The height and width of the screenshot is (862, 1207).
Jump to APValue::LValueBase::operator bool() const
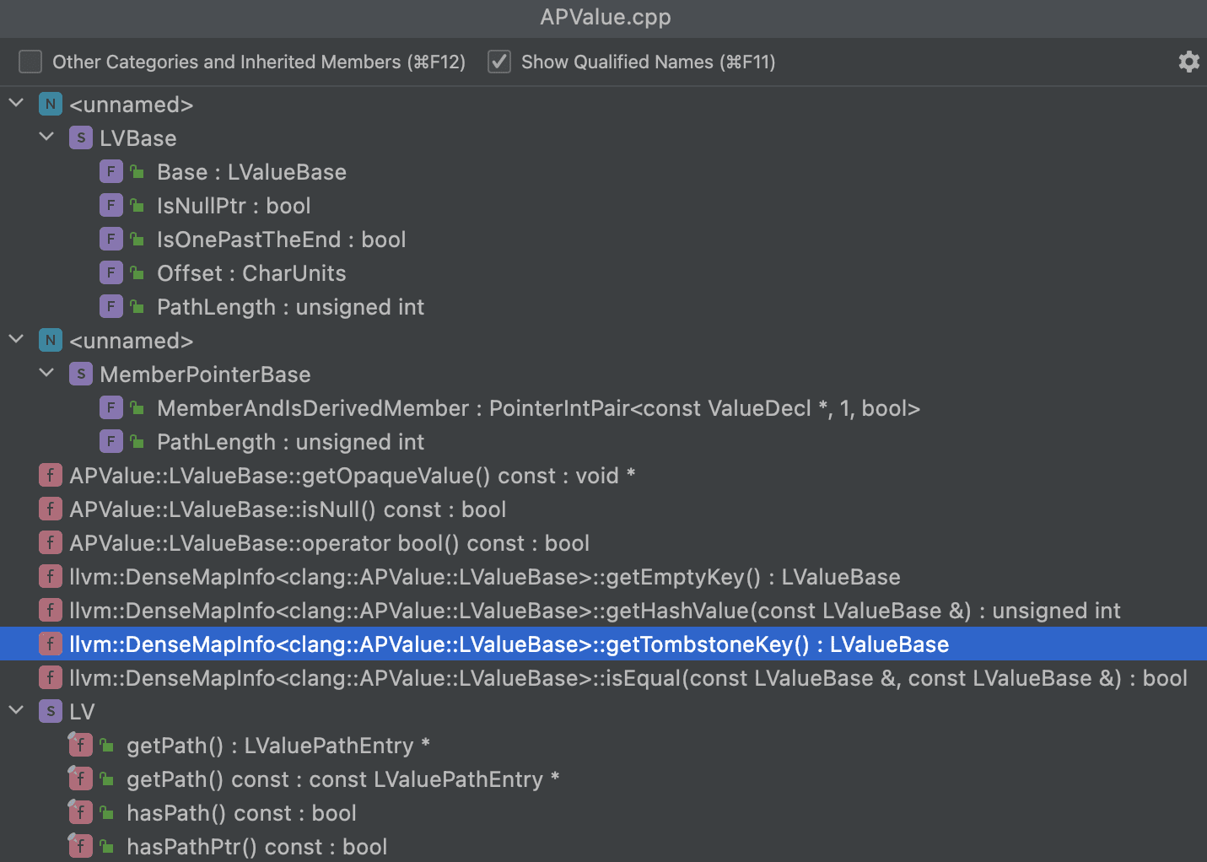pos(603,542)
